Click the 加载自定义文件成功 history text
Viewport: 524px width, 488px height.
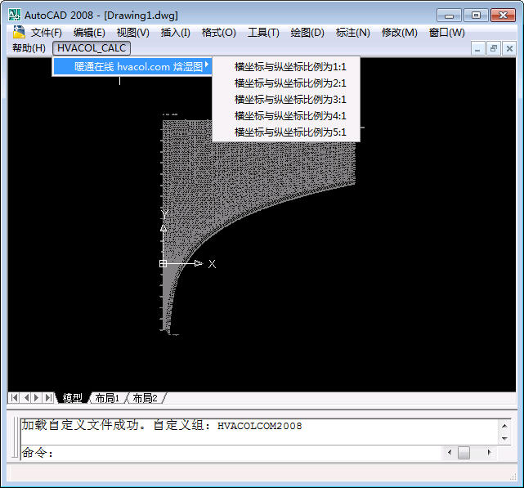tap(161, 425)
